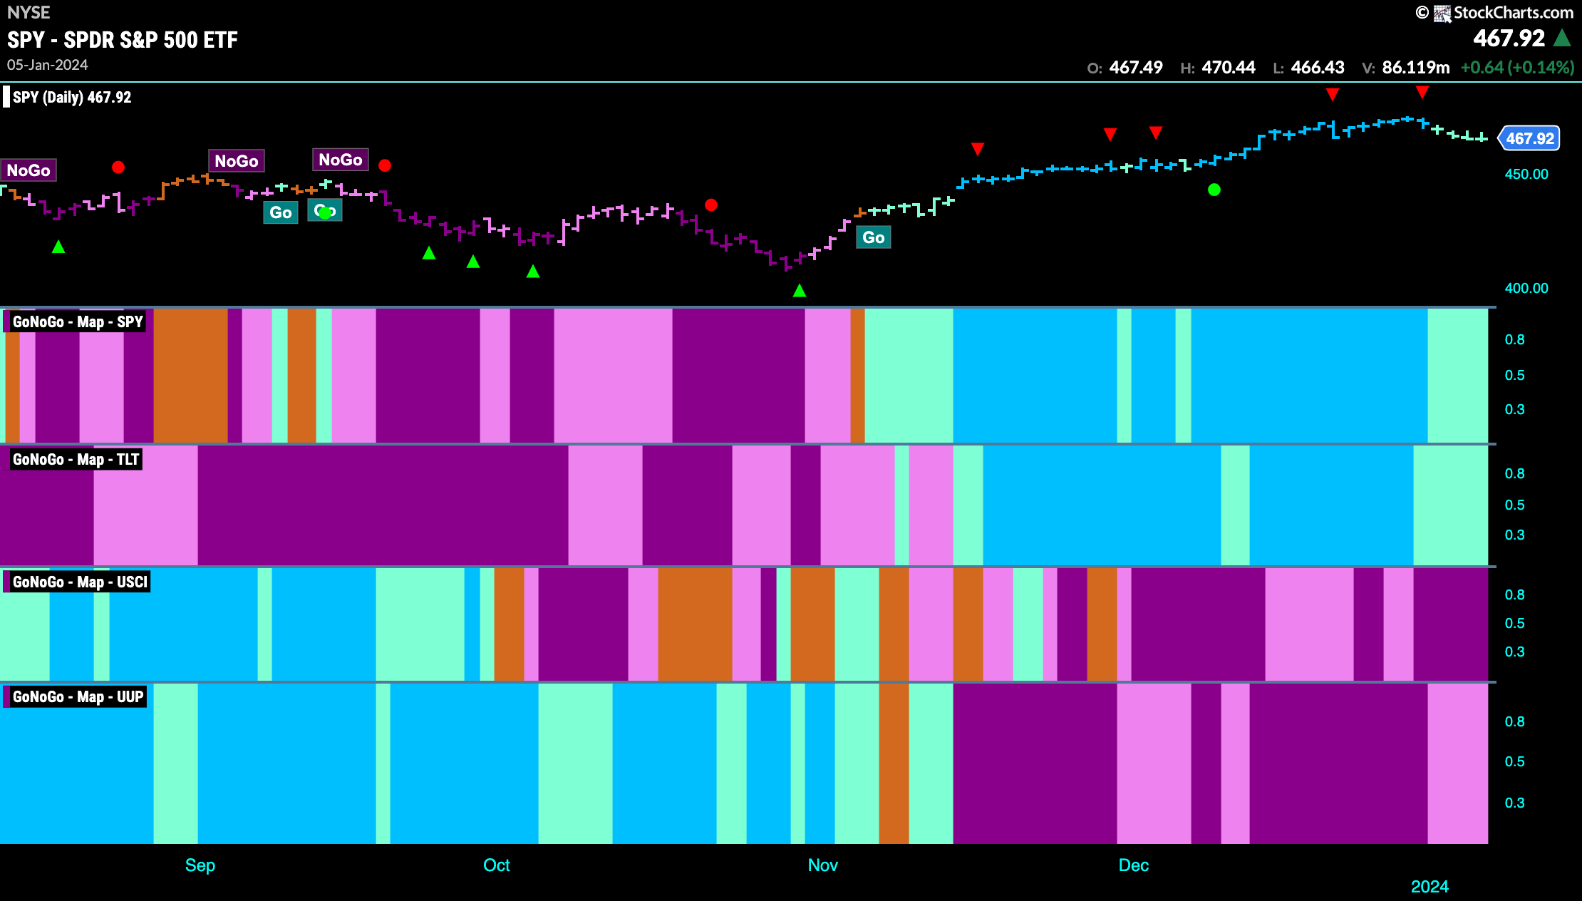Click the Go label near November on the chart
1582x901 pixels.
(874, 237)
